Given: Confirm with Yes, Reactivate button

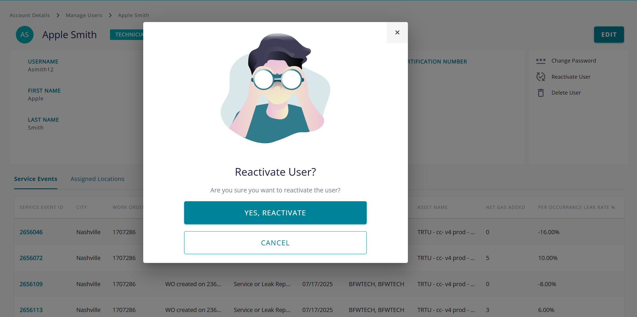Looking at the screenshot, I should 275,213.
